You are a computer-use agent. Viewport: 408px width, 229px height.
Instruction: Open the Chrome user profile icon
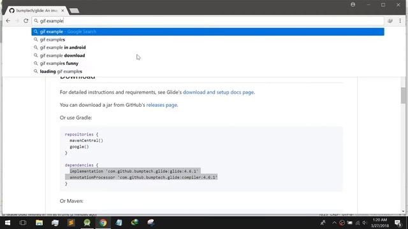click(353, 4)
